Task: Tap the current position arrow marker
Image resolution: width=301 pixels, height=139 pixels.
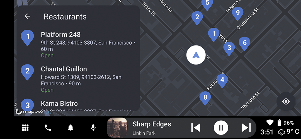Action: pos(196,55)
